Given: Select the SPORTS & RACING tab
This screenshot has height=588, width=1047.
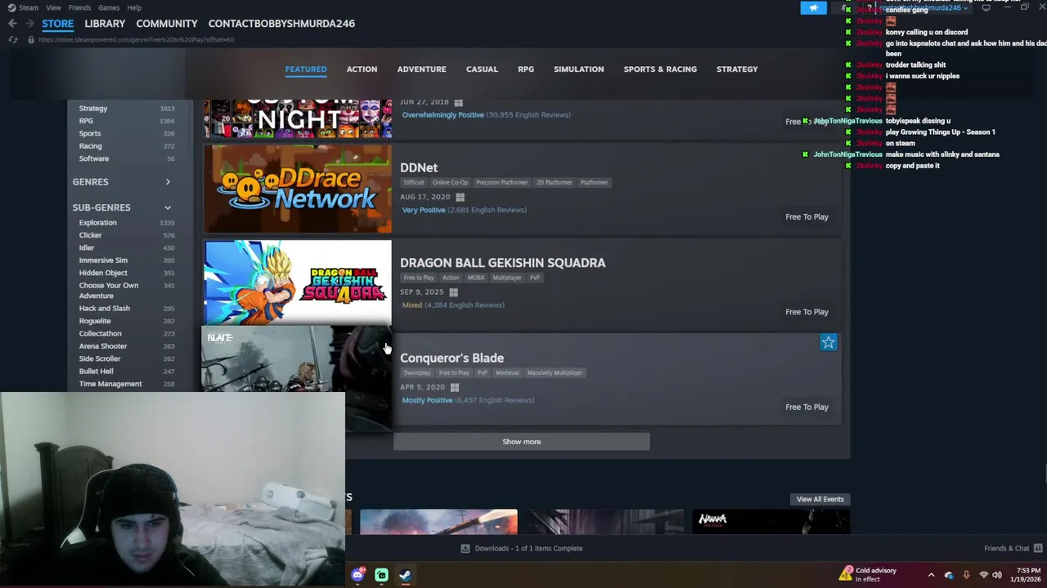Looking at the screenshot, I should [x=660, y=69].
